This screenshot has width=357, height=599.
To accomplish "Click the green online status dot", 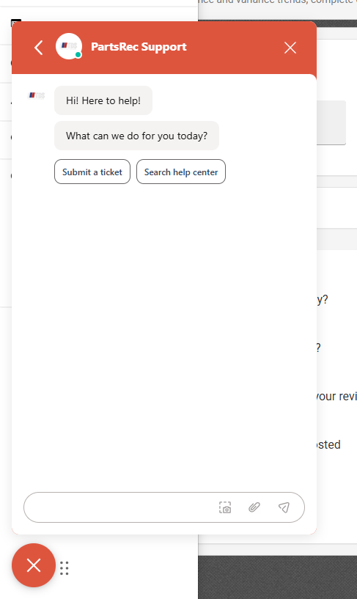I will [x=78, y=55].
